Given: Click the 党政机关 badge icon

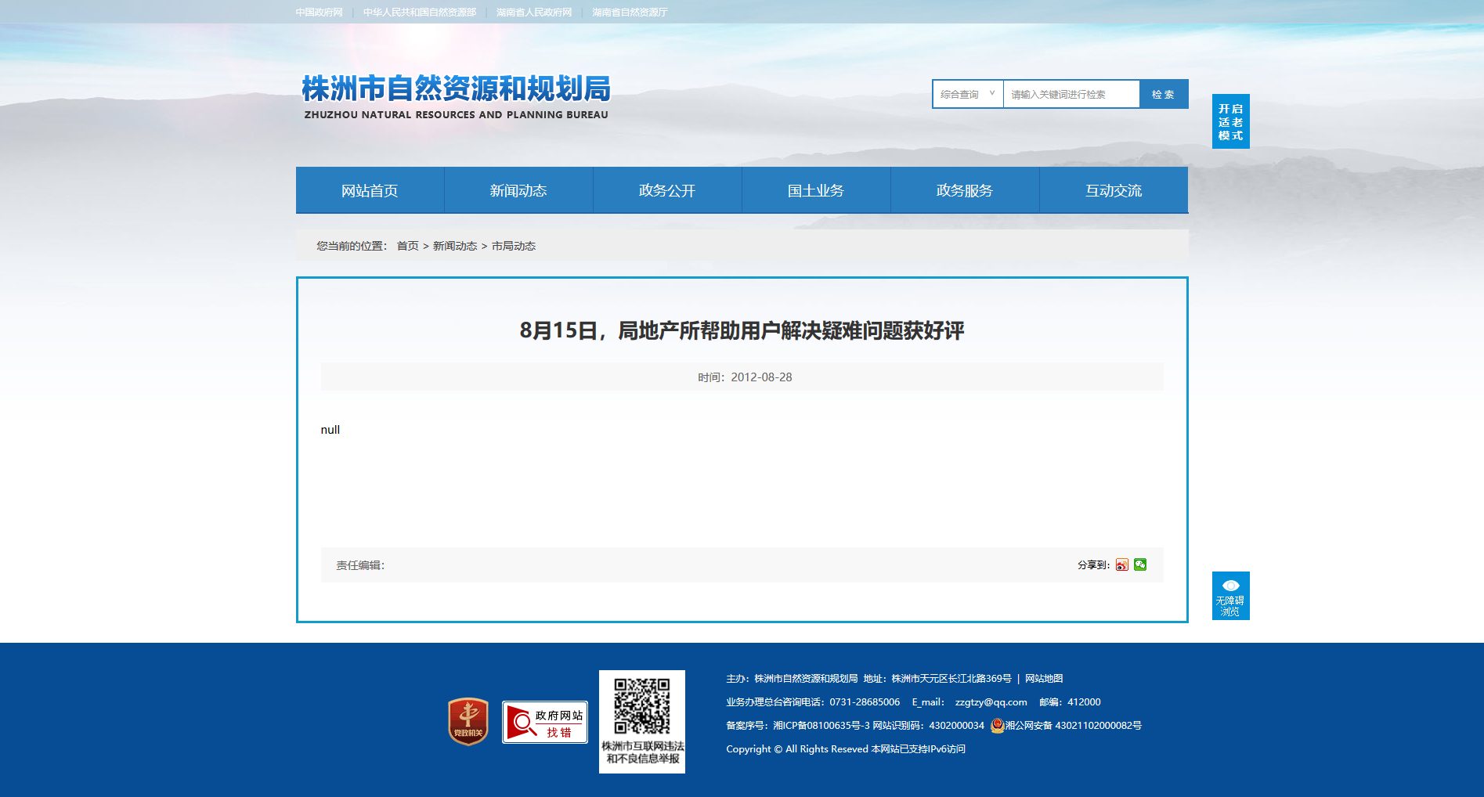Looking at the screenshot, I should click(x=468, y=721).
